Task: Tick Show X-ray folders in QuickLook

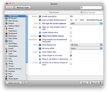Action: [71, 59]
